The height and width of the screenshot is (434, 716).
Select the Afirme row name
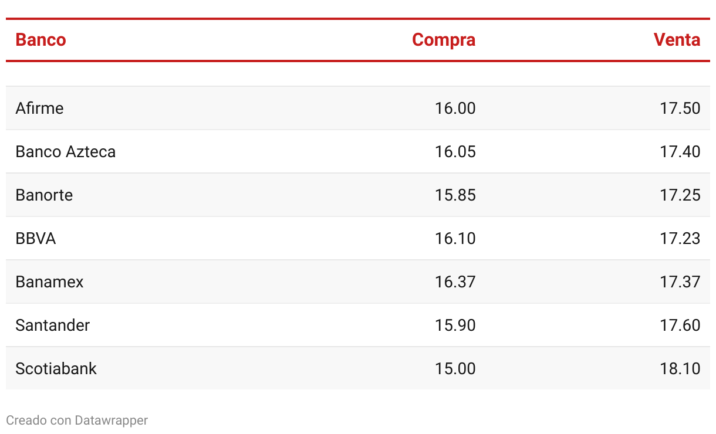[x=39, y=108]
